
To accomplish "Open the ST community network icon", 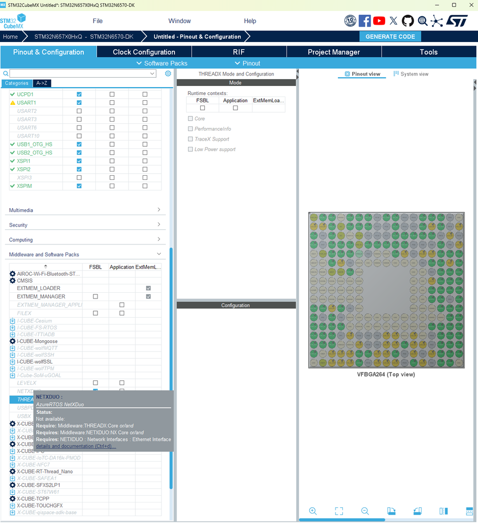I will [x=437, y=21].
